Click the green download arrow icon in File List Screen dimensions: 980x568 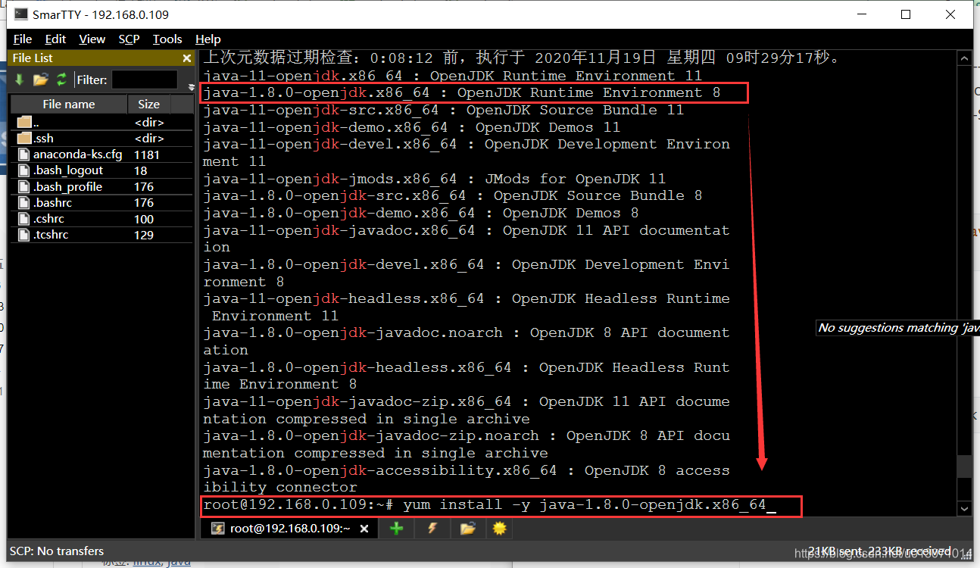tap(20, 80)
